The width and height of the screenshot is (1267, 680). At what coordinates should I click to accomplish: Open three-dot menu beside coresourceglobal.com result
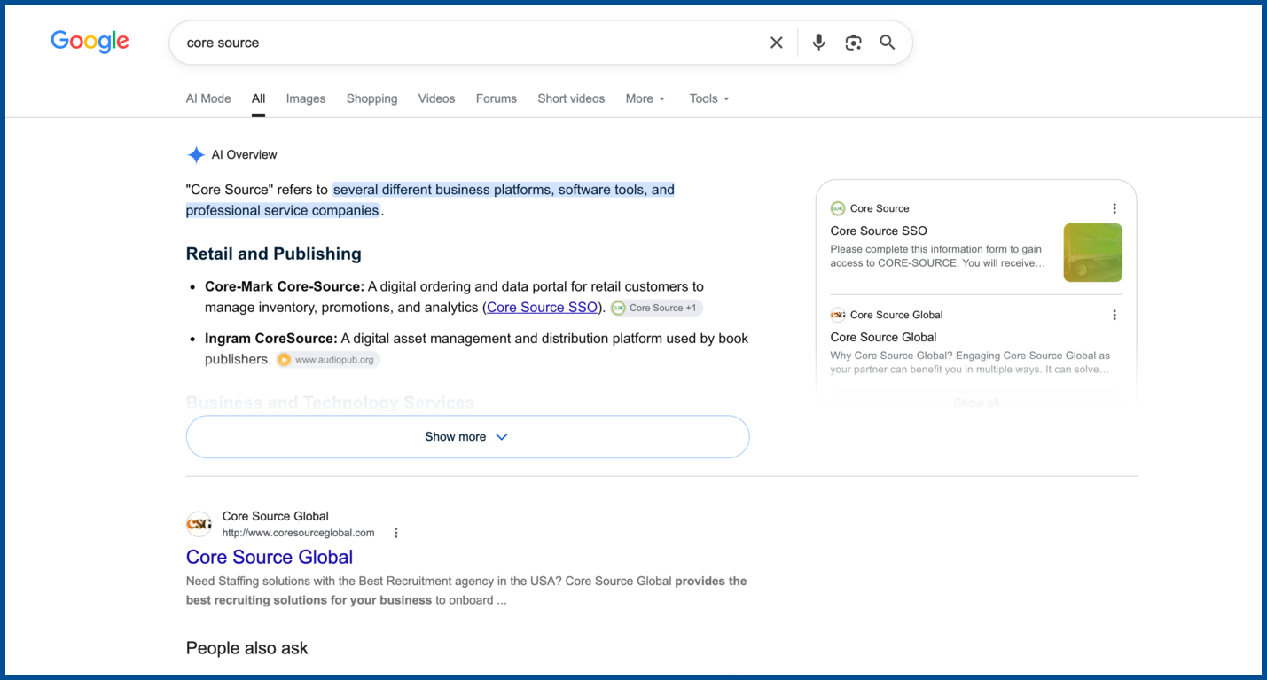click(396, 533)
